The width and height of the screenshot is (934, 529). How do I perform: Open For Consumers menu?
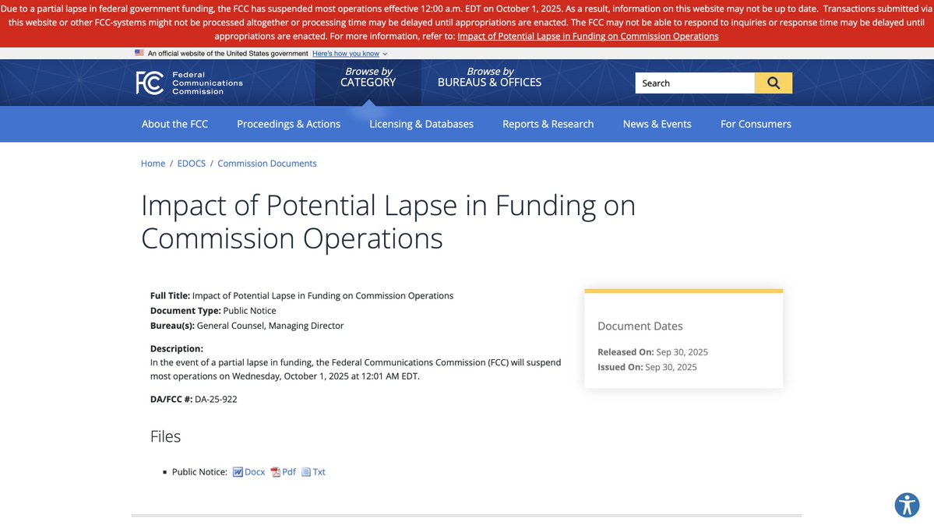pos(756,124)
